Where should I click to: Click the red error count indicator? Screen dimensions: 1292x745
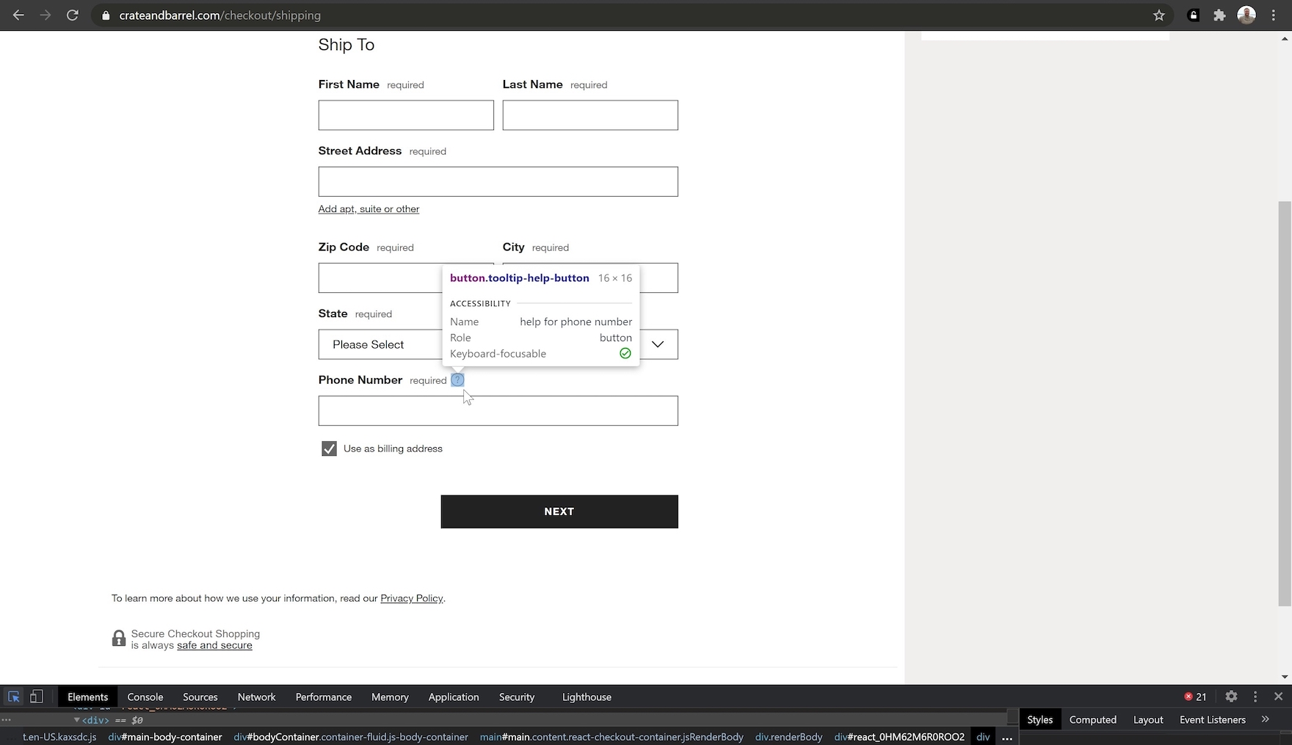(1194, 697)
